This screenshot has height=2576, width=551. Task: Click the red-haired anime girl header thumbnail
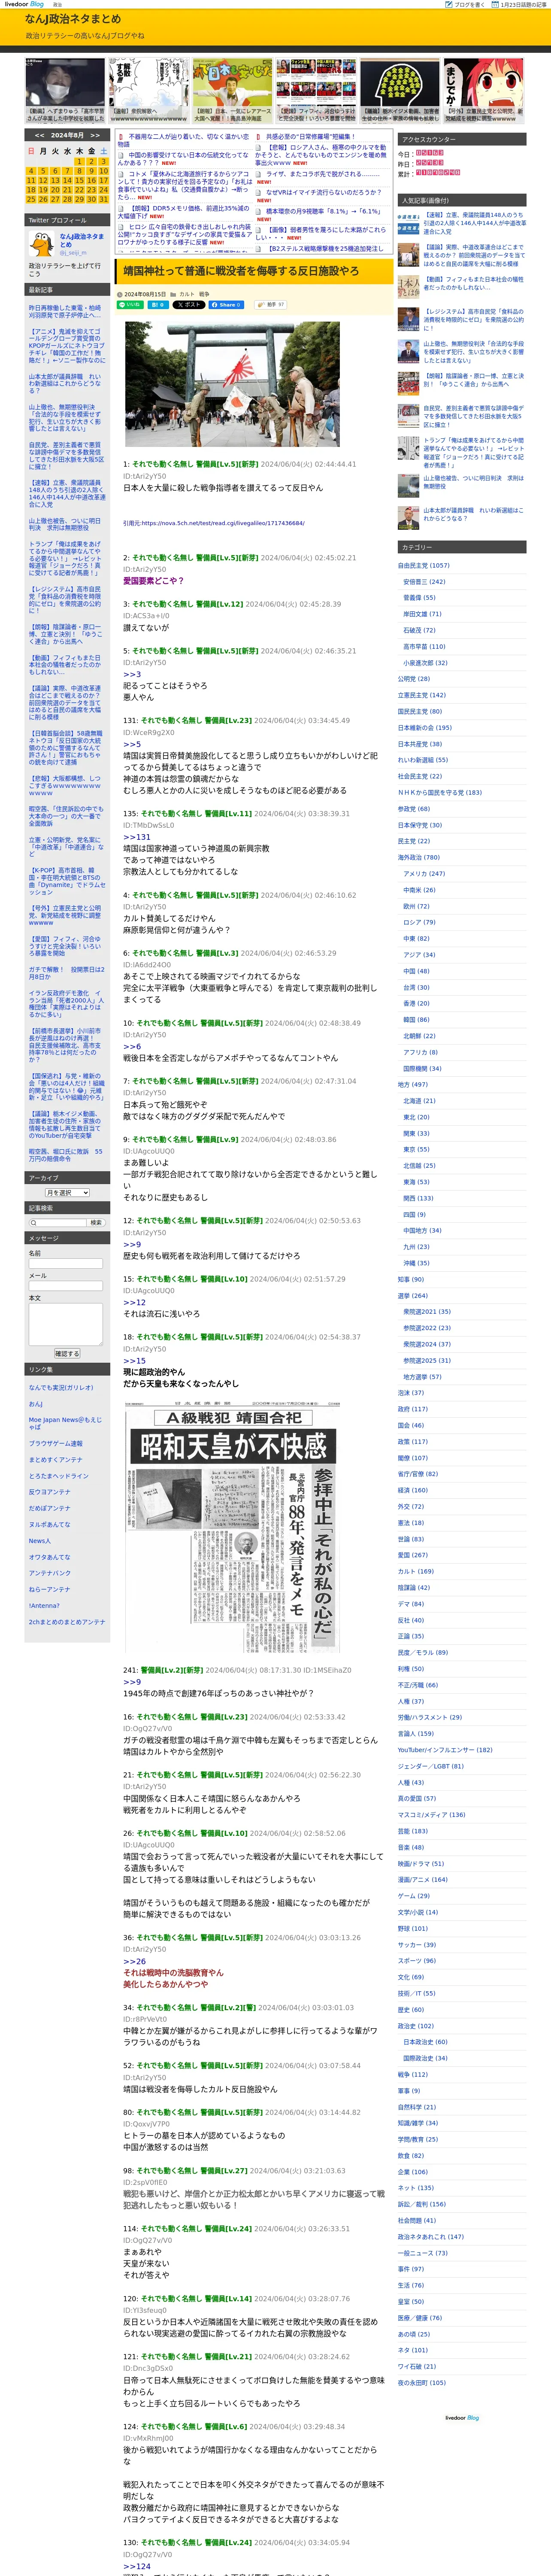(x=483, y=90)
